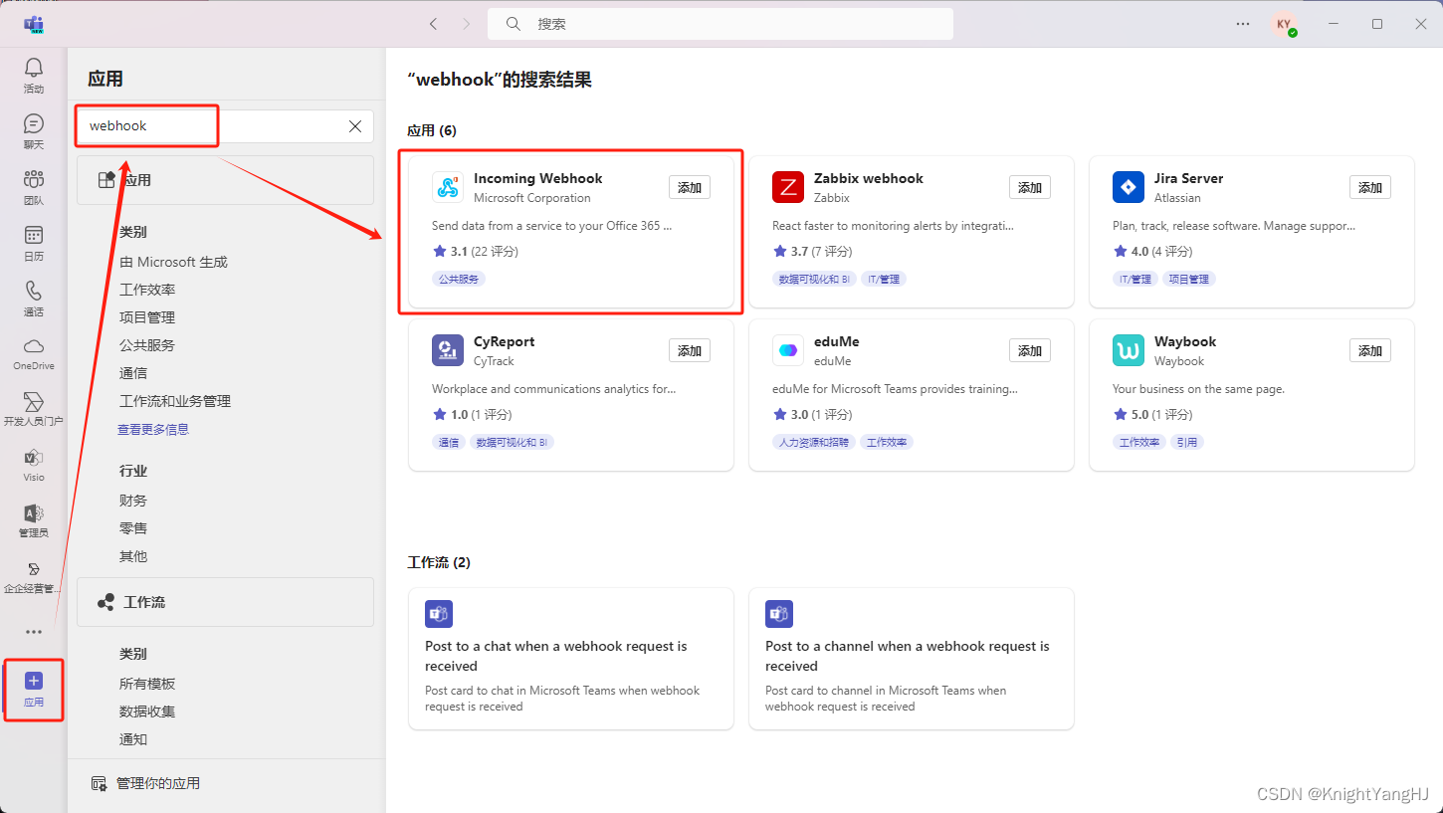Screen dimensions: 1443x813
Task: Clear the webhook search with X
Action: (354, 126)
